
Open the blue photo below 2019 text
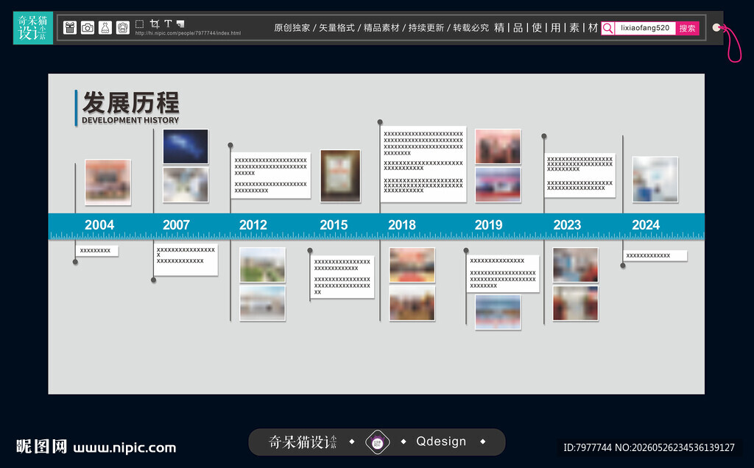pyautogui.click(x=498, y=312)
